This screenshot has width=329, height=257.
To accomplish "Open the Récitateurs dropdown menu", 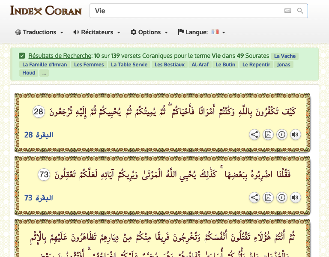I will click(x=97, y=32).
